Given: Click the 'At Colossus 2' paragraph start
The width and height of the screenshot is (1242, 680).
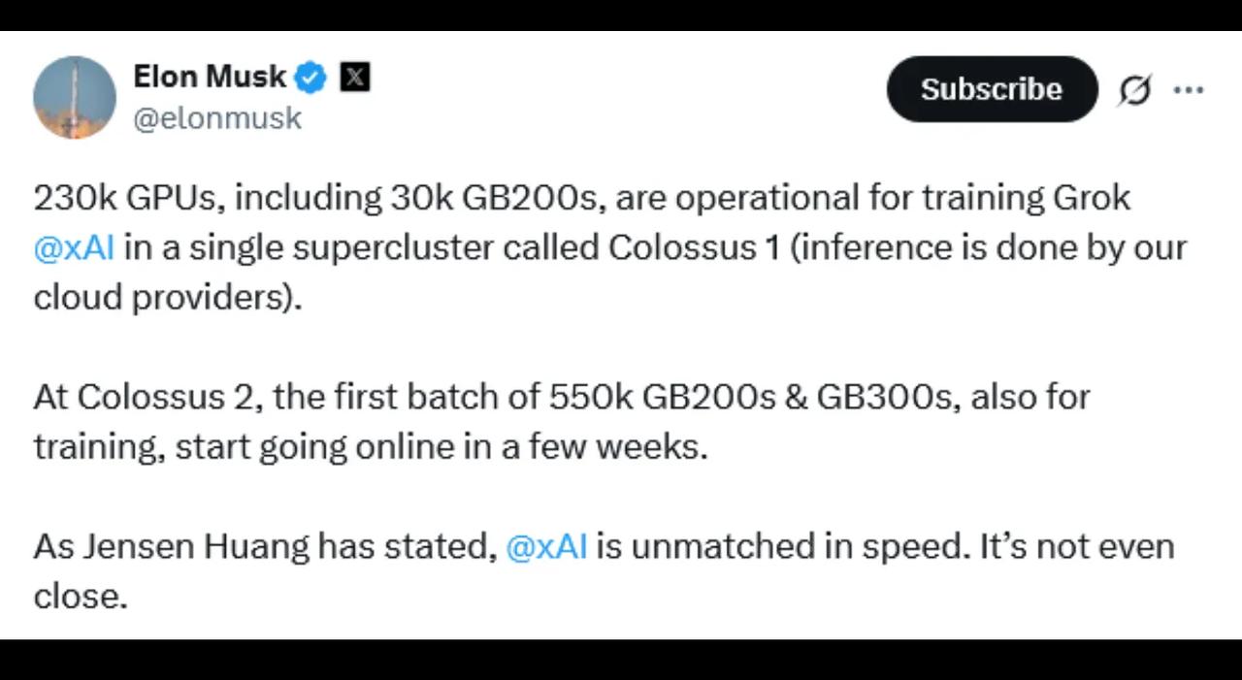Looking at the screenshot, I should 148,397.
